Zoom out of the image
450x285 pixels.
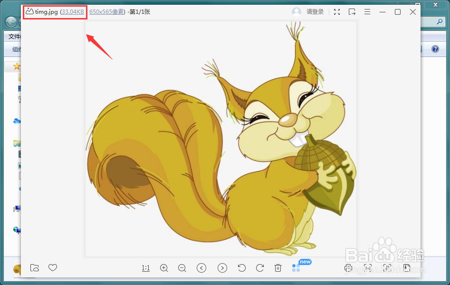point(182,268)
